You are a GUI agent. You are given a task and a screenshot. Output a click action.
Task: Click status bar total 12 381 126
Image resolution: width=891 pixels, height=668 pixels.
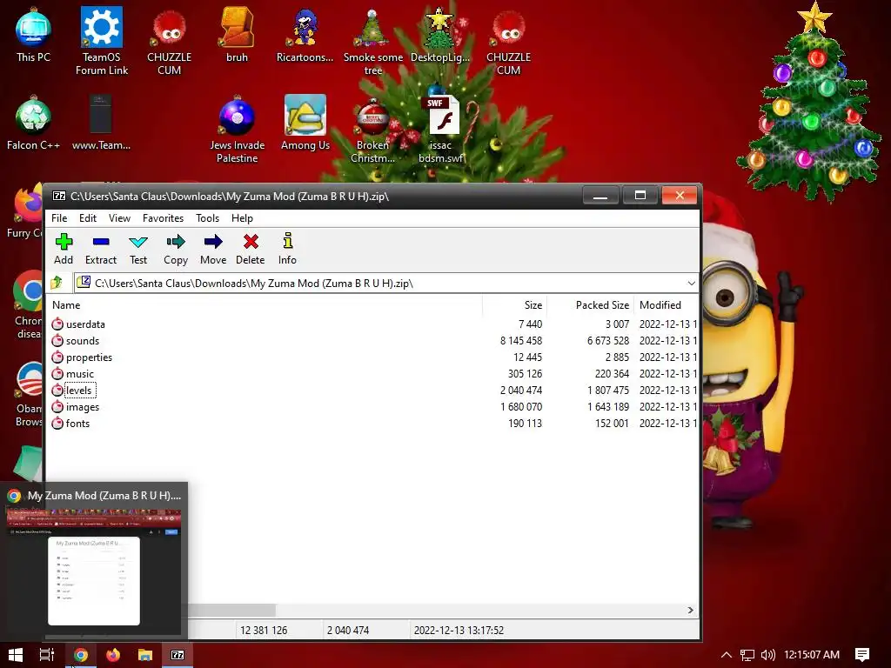[264, 631]
